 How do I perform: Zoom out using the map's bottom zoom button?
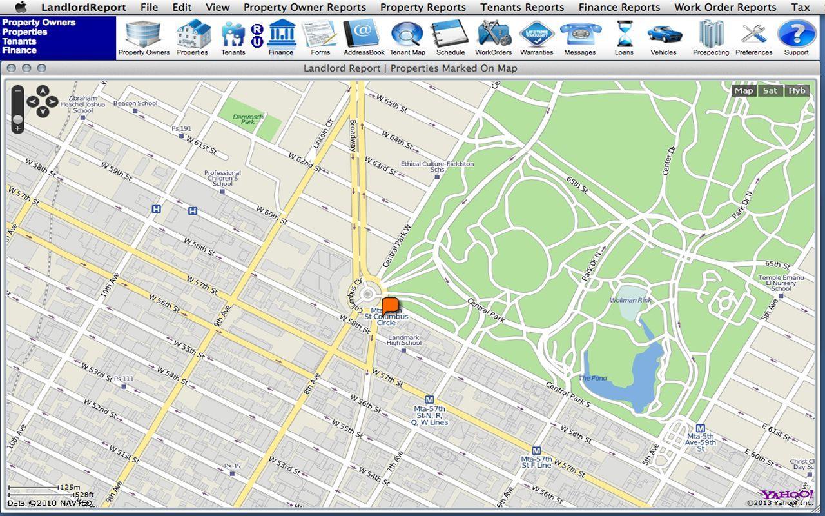(x=17, y=129)
